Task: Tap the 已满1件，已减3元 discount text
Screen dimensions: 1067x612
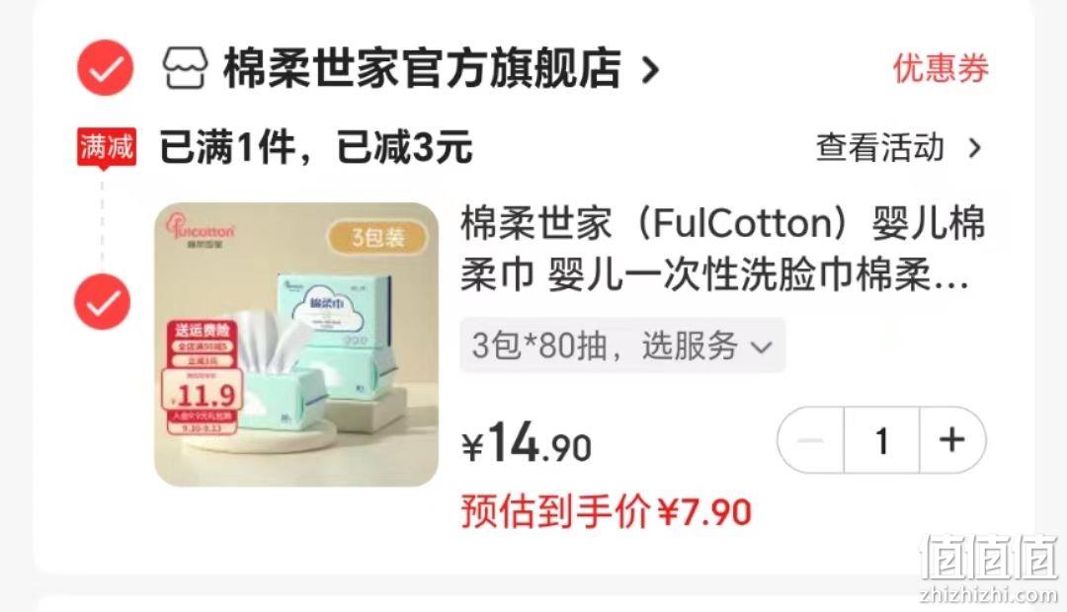Action: [x=316, y=147]
